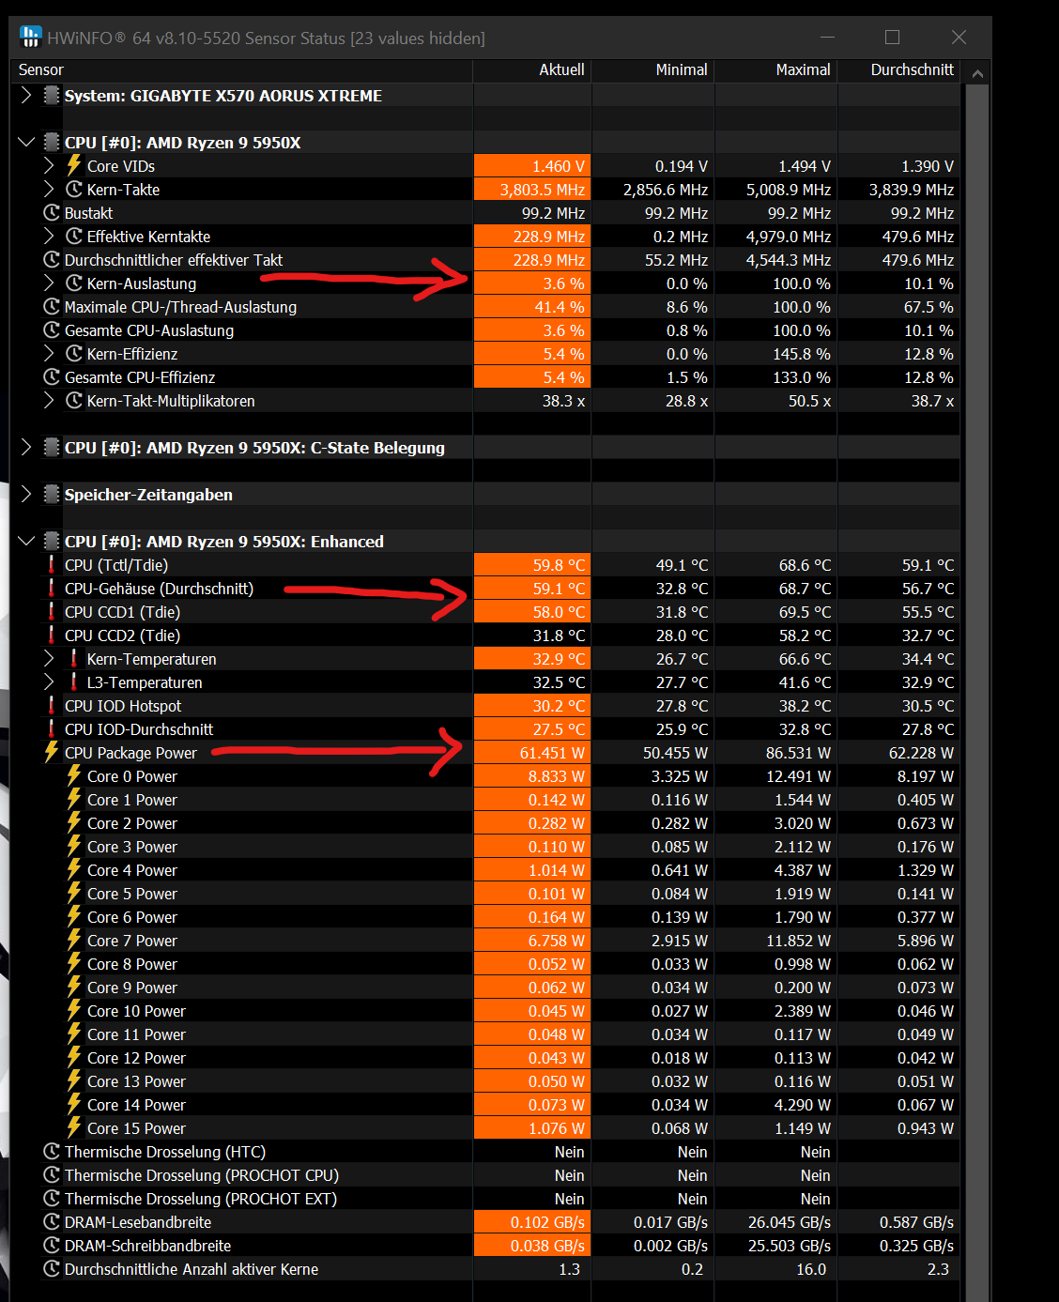Image resolution: width=1059 pixels, height=1302 pixels.
Task: Click the Kern-Effizienz maximal value 145.8 %
Action: 802,354
